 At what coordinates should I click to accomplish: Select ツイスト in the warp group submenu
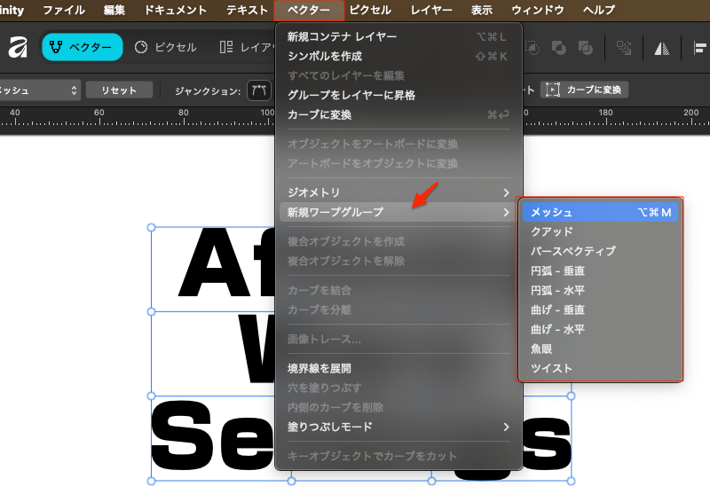coord(551,368)
